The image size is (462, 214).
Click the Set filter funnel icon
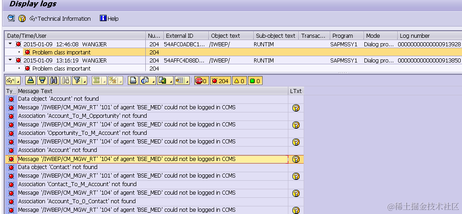click(x=76, y=80)
